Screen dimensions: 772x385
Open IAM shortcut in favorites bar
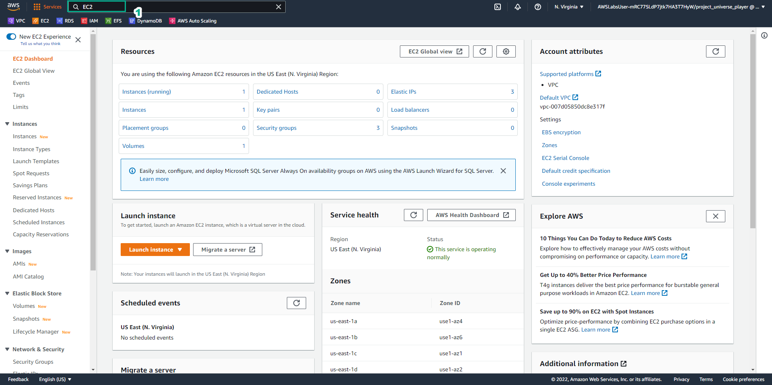(x=90, y=21)
